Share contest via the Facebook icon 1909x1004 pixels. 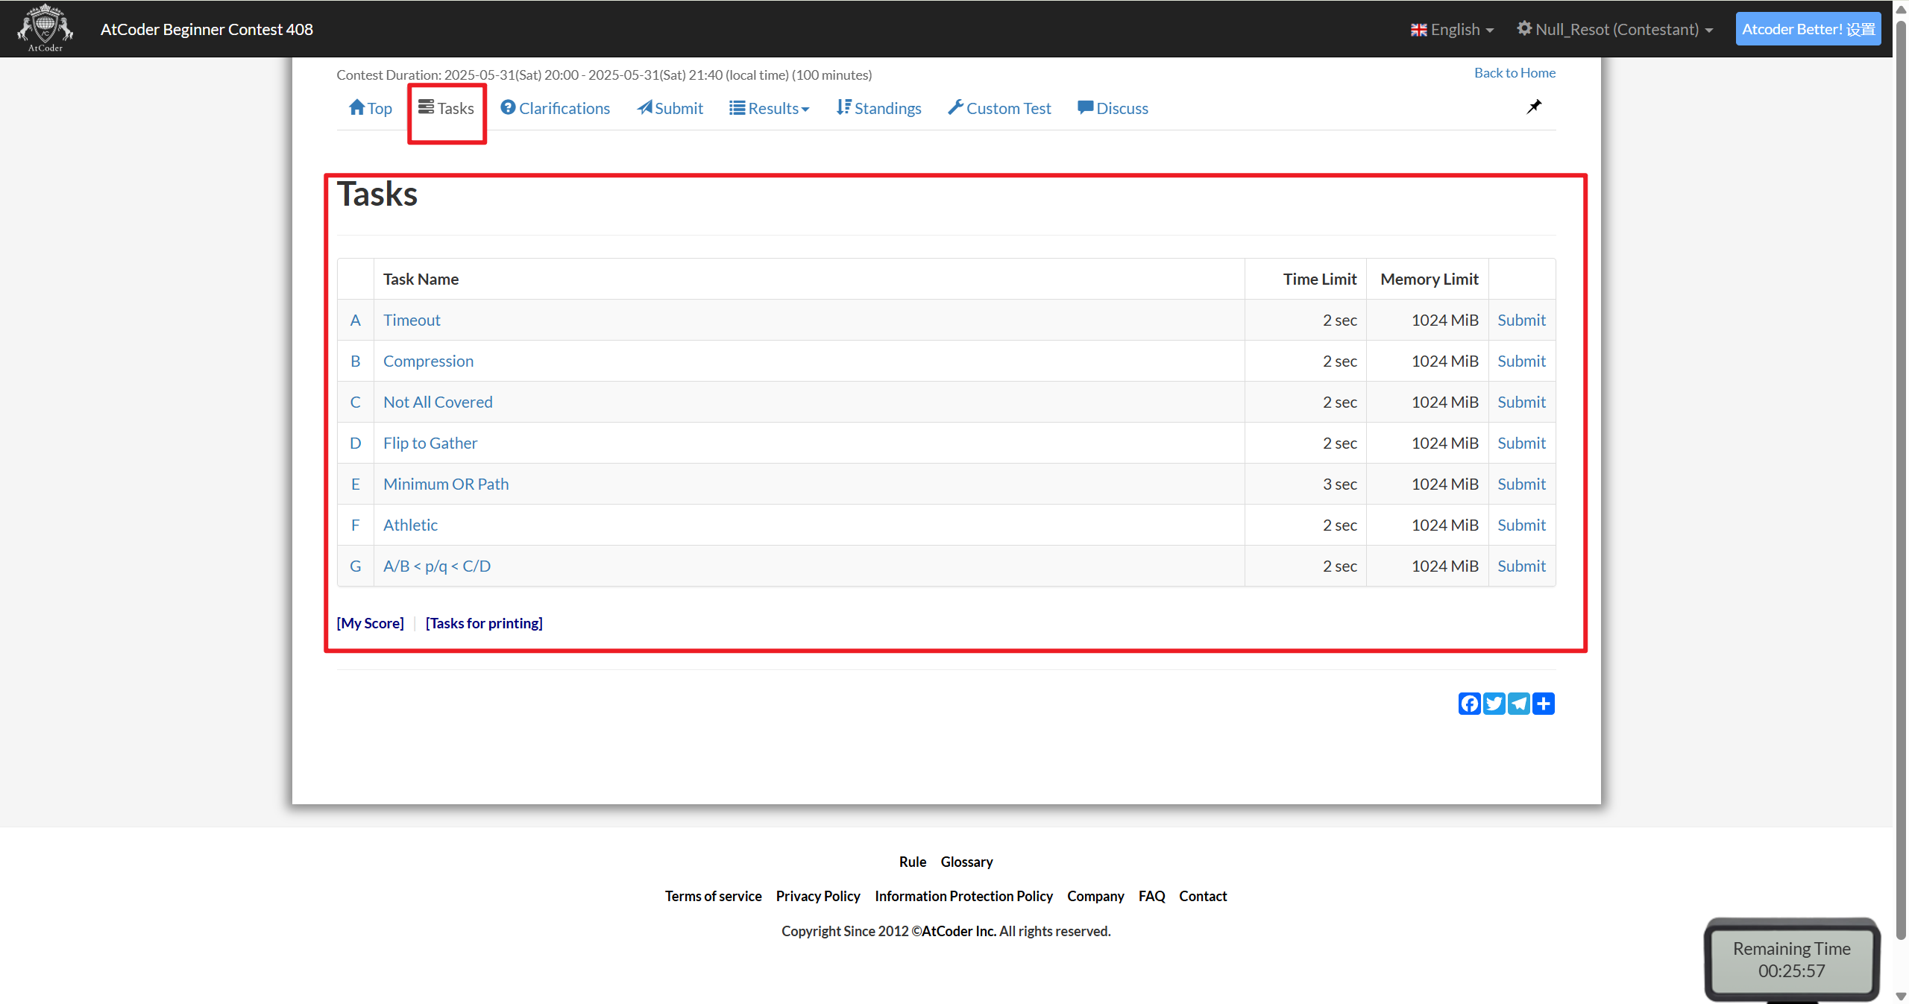[x=1470, y=703]
